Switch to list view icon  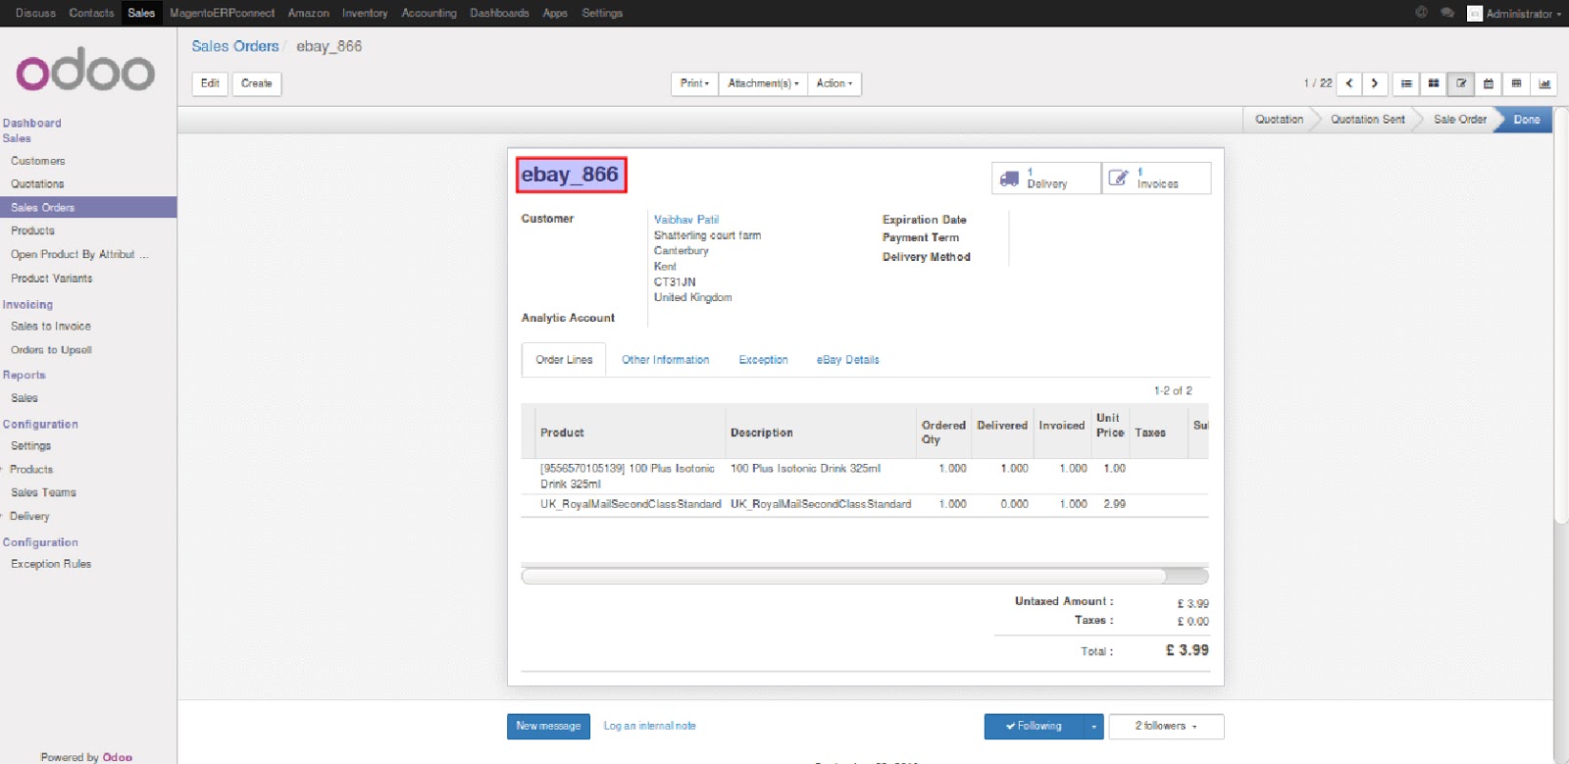point(1406,83)
